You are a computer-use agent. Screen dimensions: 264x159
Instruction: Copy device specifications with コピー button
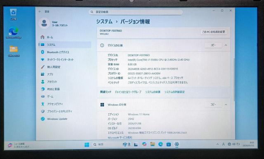point(213,45)
